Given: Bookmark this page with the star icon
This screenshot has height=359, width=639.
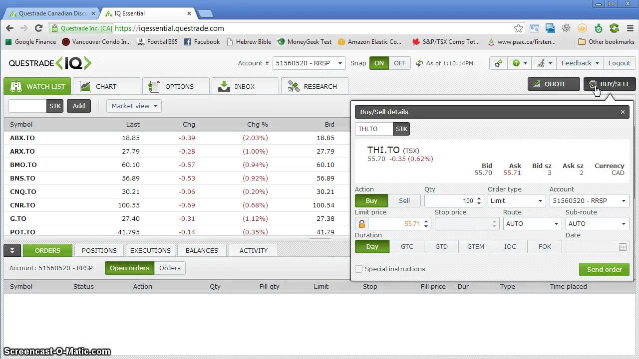Looking at the screenshot, I should point(519,28).
